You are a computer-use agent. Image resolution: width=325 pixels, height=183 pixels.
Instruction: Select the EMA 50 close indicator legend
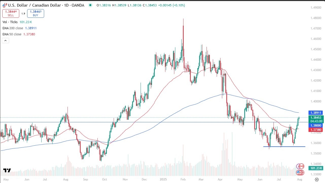(19, 34)
